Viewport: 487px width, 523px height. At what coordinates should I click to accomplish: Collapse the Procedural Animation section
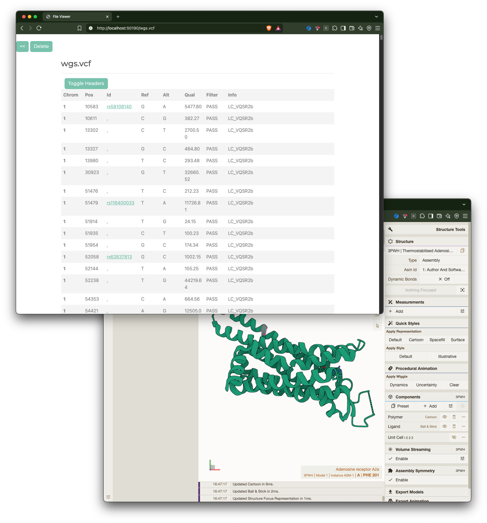(x=426, y=368)
